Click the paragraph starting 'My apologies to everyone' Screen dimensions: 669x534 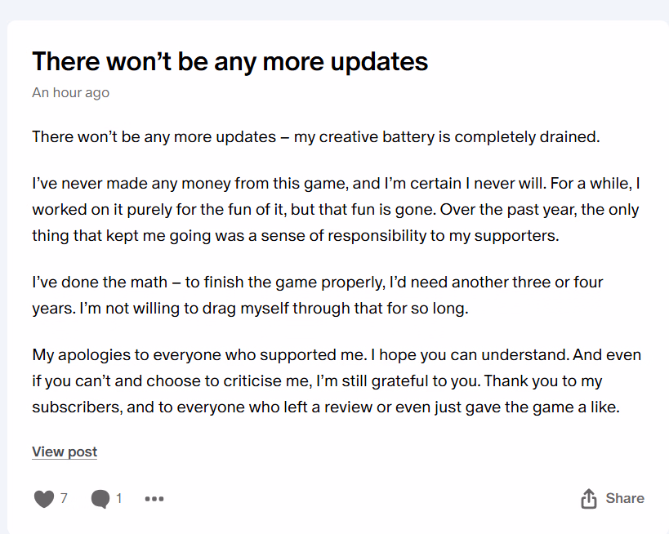pos(337,380)
